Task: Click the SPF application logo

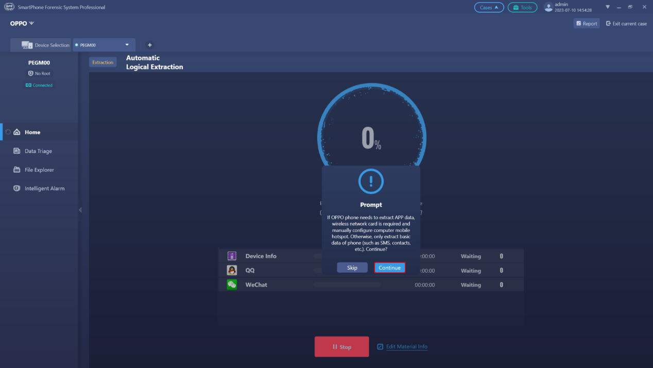Action: pos(9,7)
